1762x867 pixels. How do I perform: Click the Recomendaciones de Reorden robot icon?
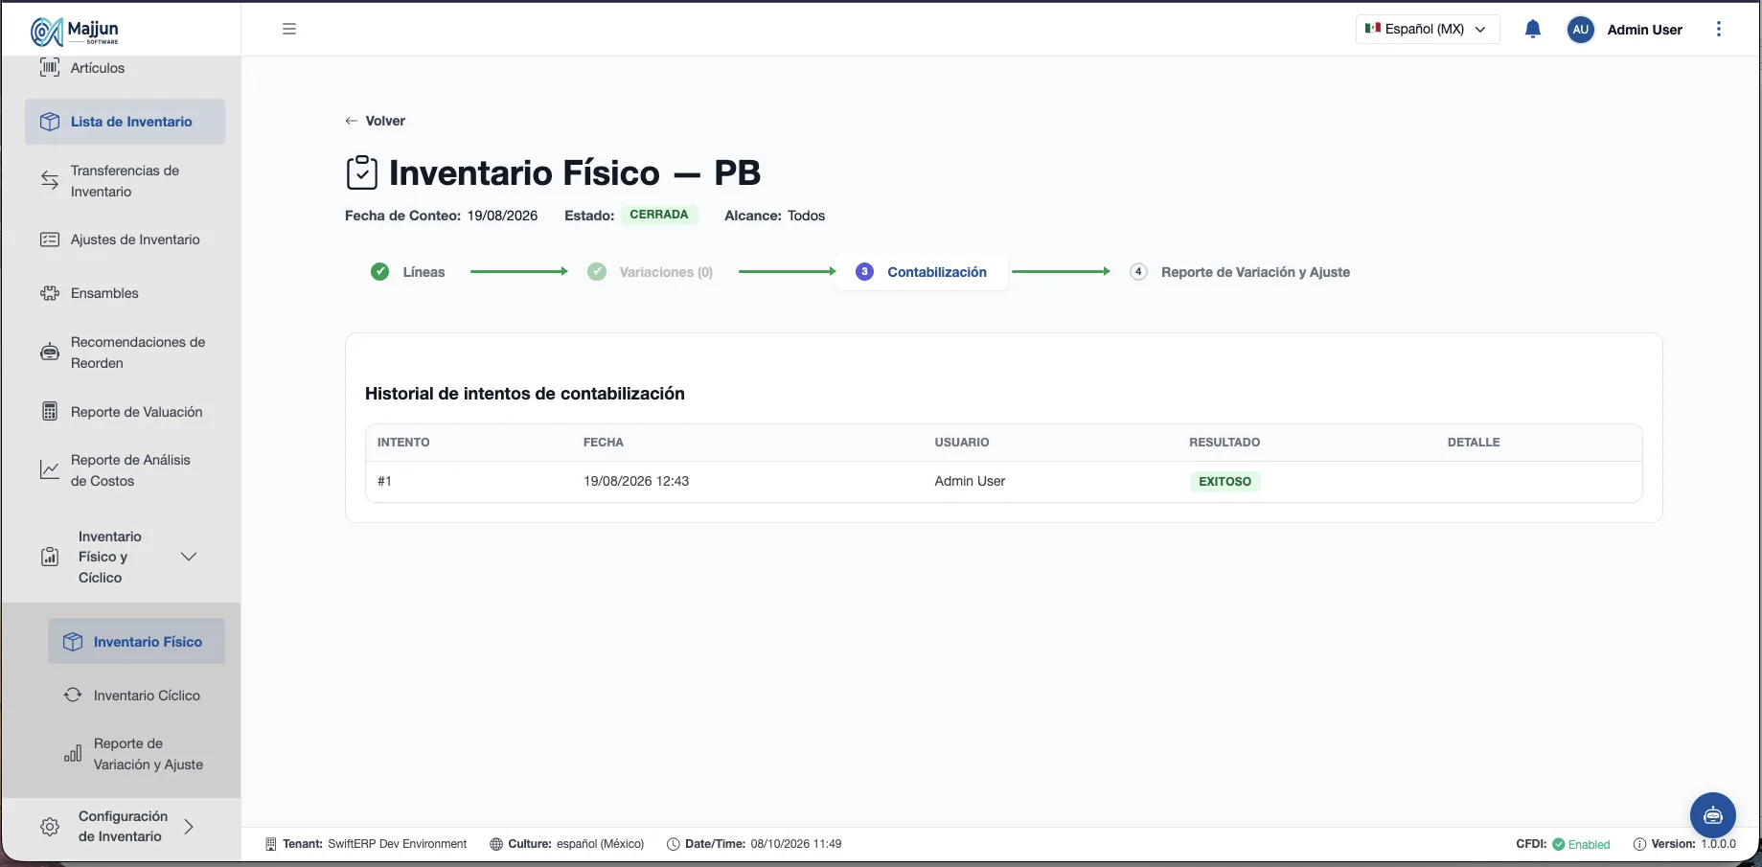(x=50, y=353)
